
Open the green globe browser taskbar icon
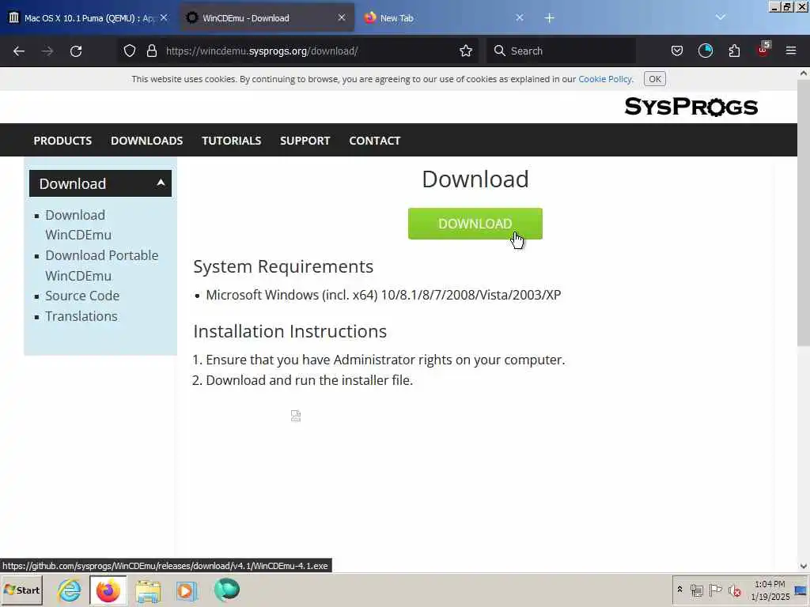pos(227,590)
